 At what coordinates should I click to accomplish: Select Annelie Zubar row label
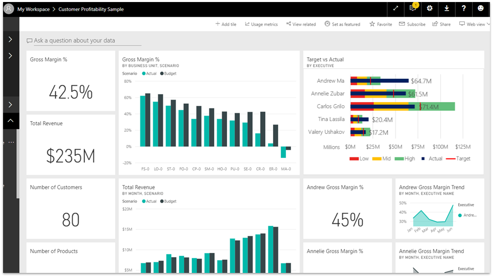click(328, 94)
